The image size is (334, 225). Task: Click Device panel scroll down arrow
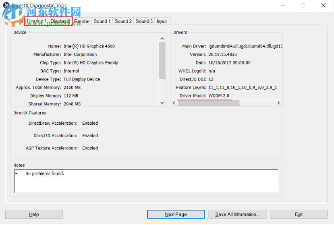(162, 103)
